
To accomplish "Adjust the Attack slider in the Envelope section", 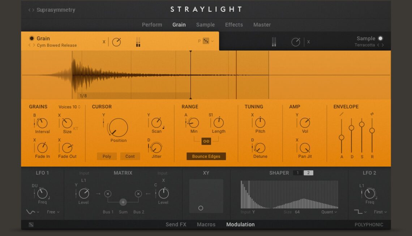I will 341,137.
